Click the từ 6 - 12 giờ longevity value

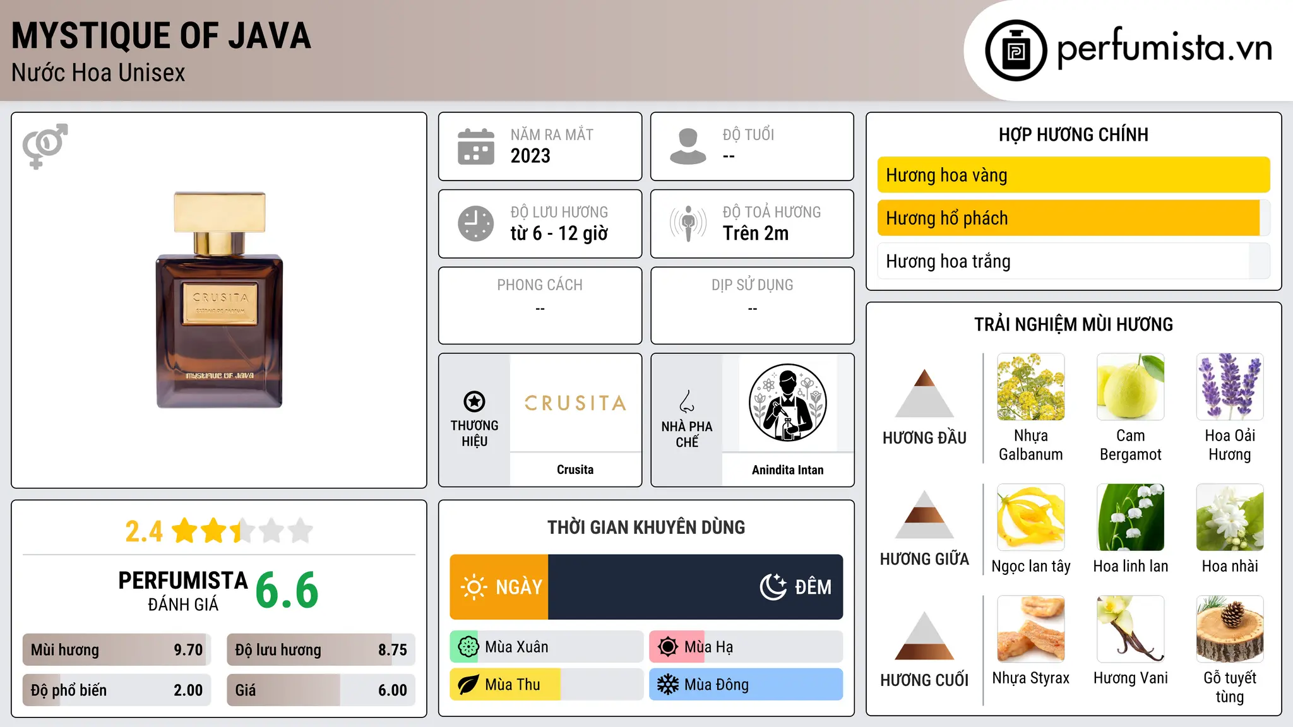coord(559,233)
